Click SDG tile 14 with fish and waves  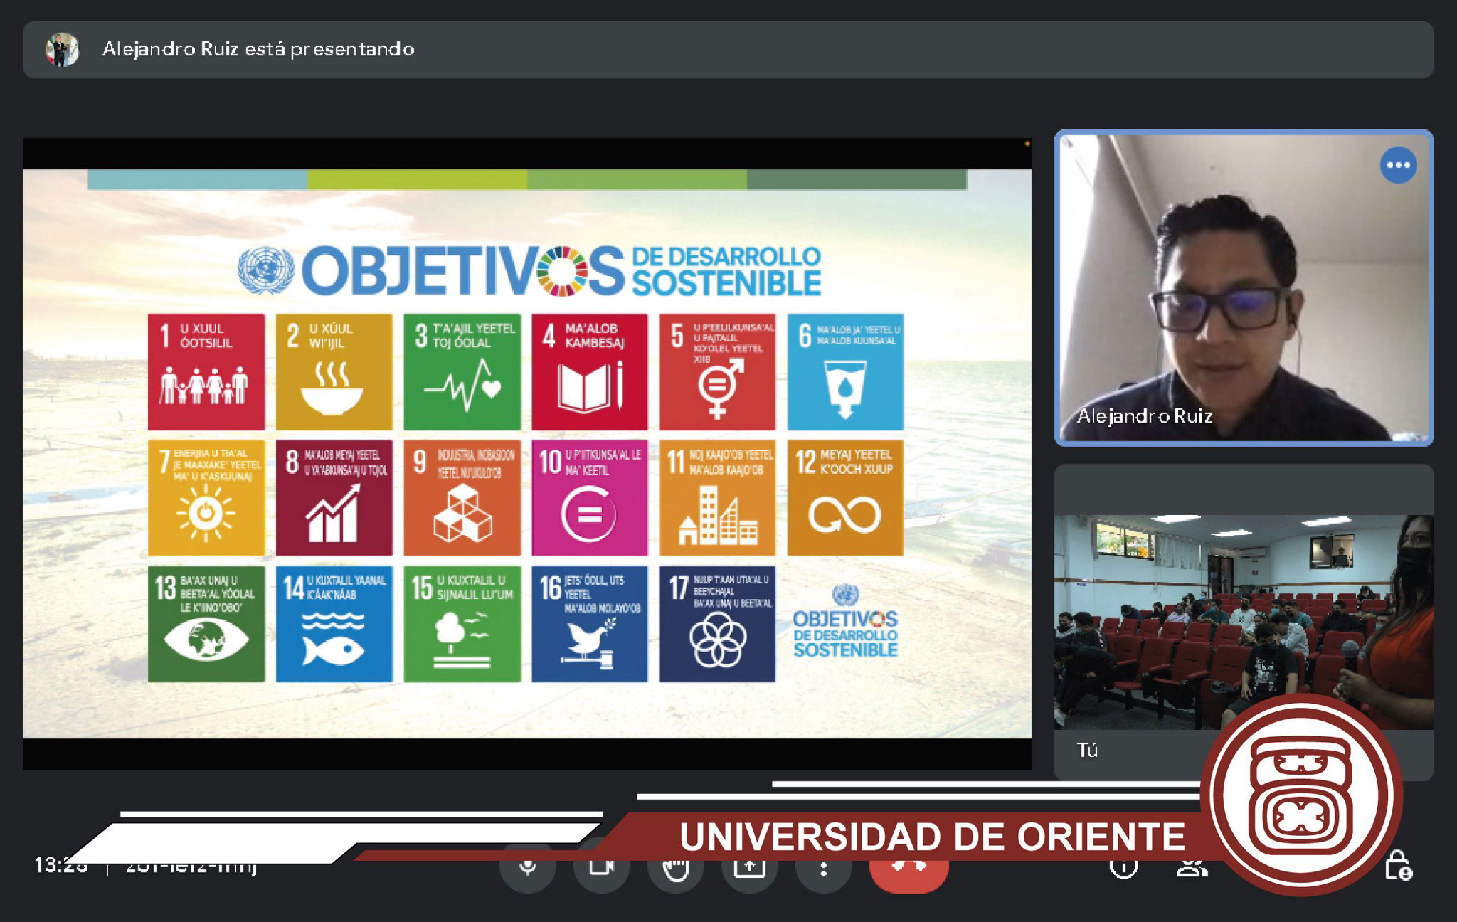click(x=334, y=624)
